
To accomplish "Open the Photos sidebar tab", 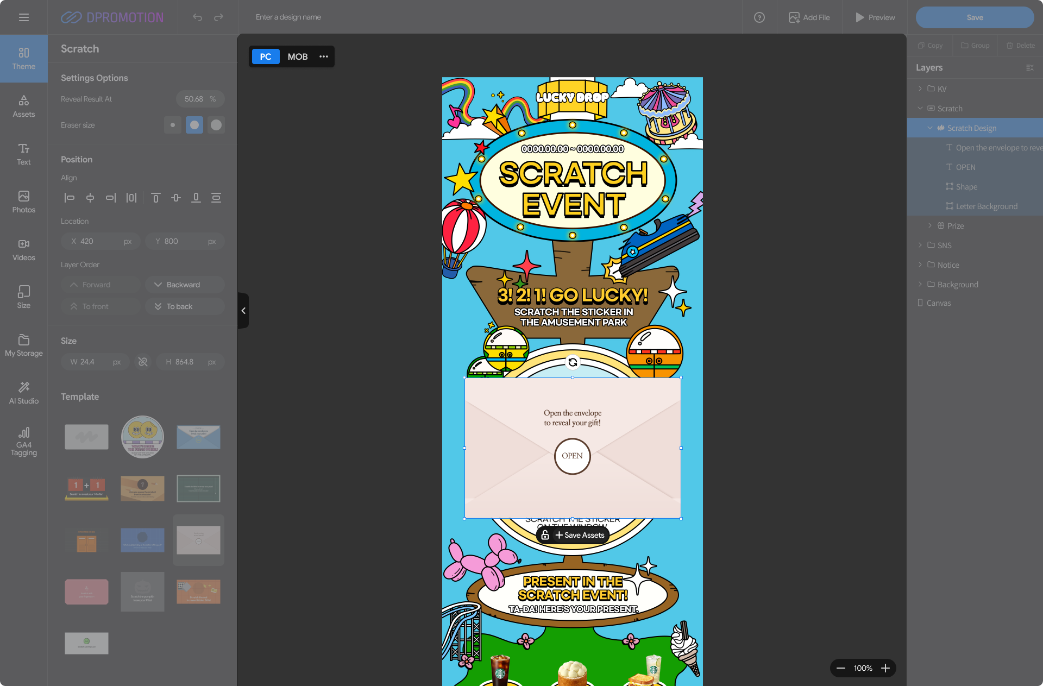I will pos(24,201).
